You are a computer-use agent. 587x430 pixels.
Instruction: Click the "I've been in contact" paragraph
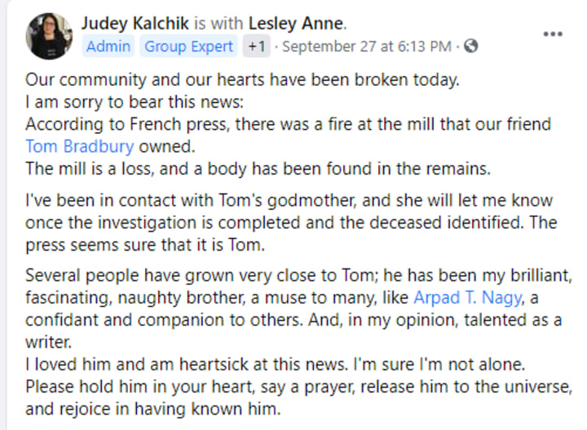291,223
